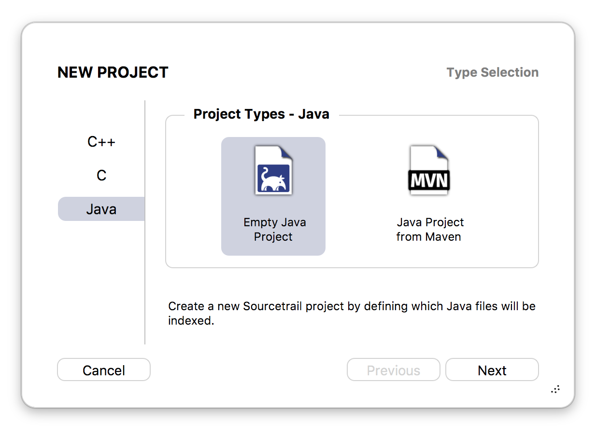Screen dimensions: 596x438
Task: Click the highlighted Empty Java Project tile background
Action: tap(273, 196)
